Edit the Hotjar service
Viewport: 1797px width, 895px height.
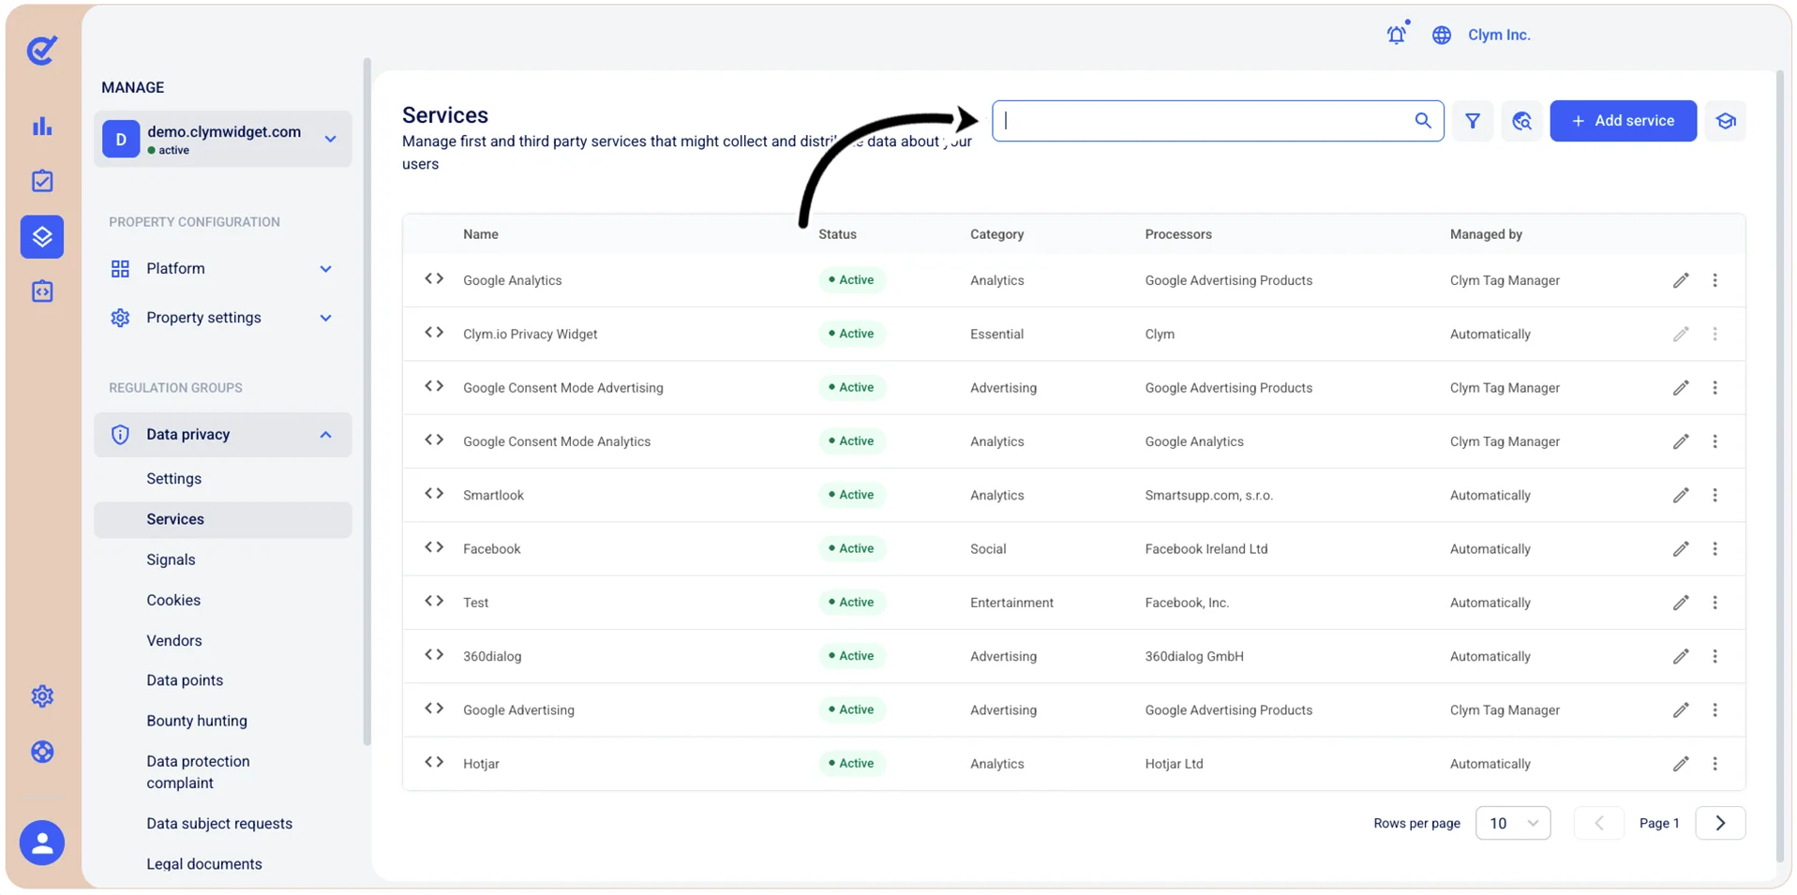click(1681, 764)
